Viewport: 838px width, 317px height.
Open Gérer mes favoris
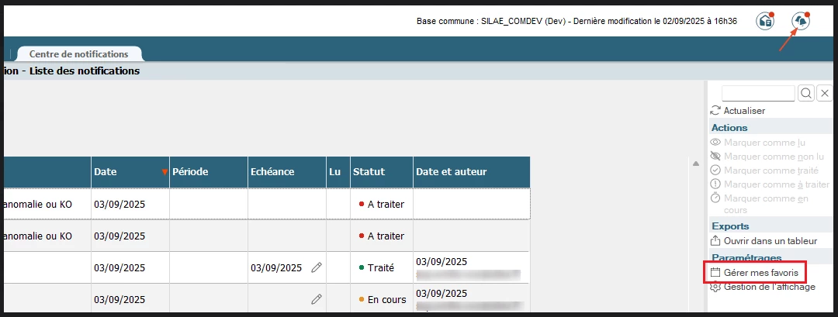click(x=760, y=273)
